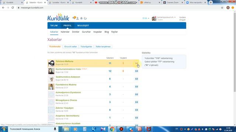Go to Voqealar submenu item
This screenshot has width=236, height=132.
[x=97, y=32]
